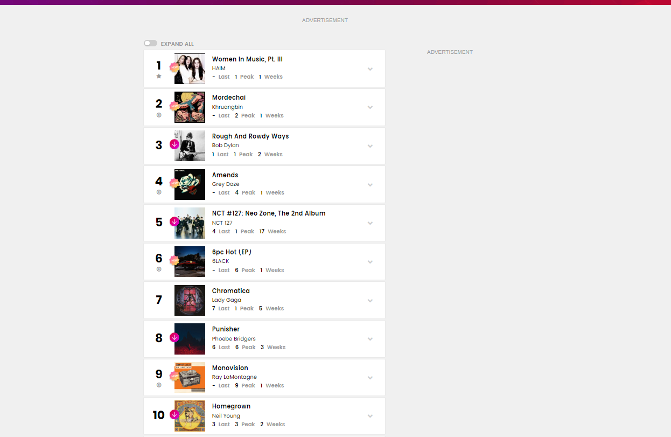This screenshot has width=671, height=437.
Task: Click the down-arrow icon beside NCT #127 album
Action: click(x=174, y=221)
